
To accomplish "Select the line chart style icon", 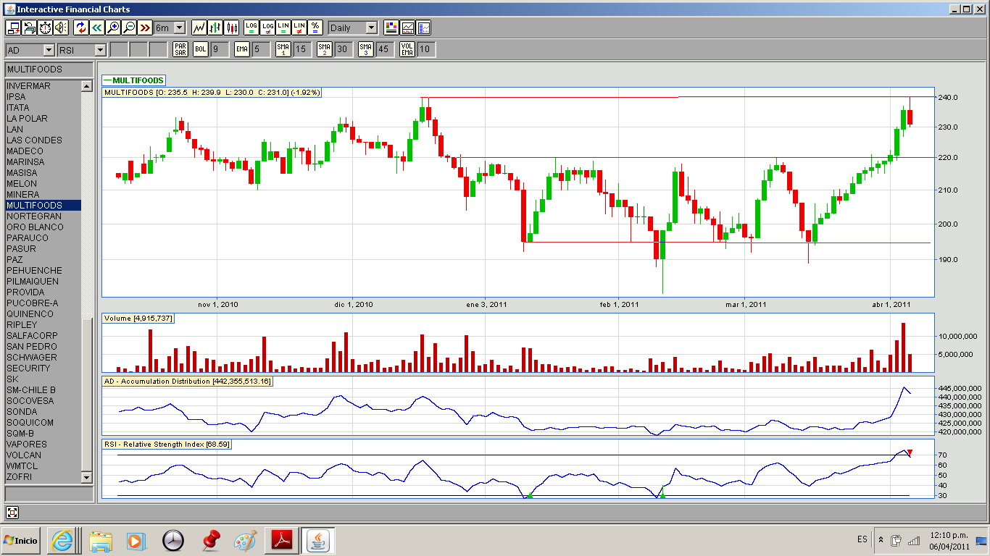I will (199, 28).
